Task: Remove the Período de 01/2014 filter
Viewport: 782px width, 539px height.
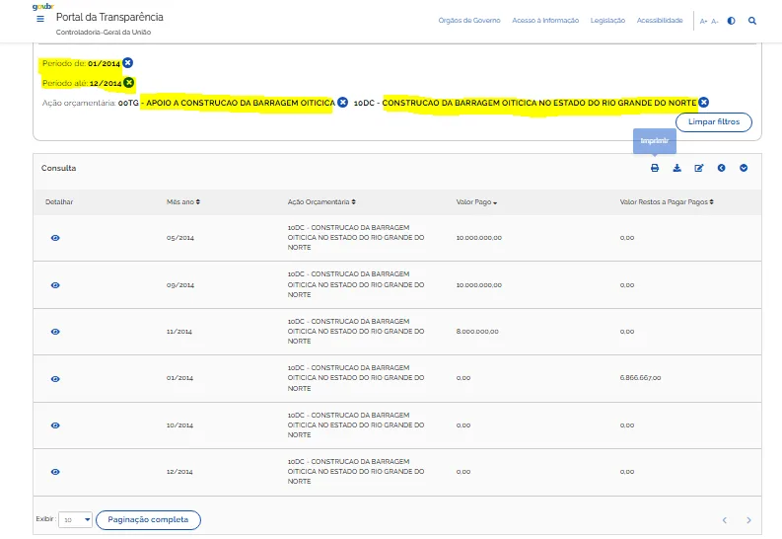Action: point(127,63)
